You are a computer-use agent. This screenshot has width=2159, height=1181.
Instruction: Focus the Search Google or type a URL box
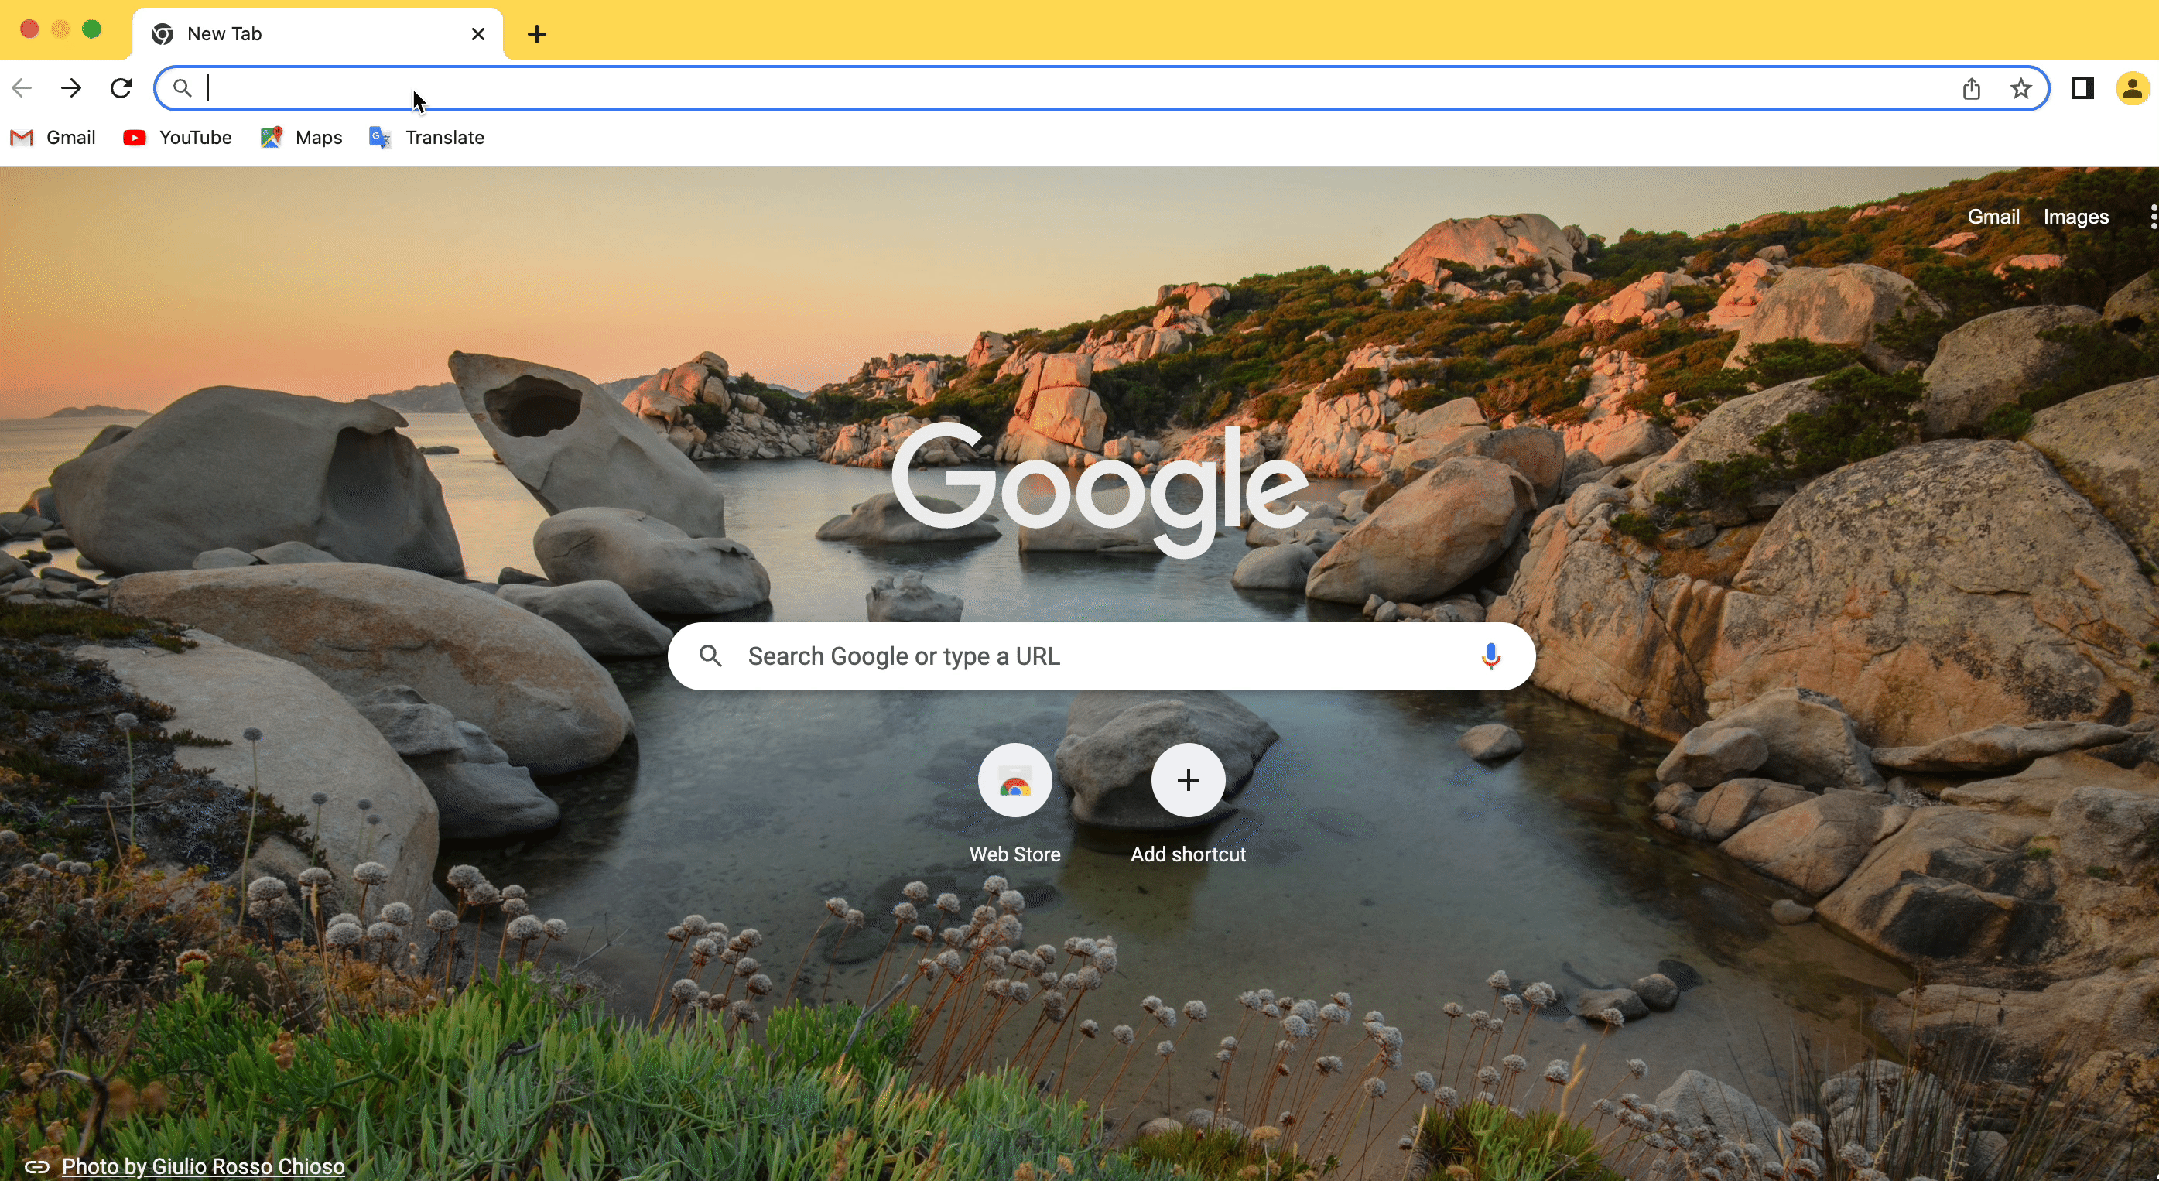click(1101, 656)
